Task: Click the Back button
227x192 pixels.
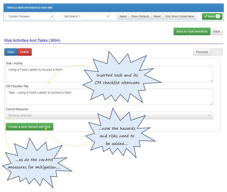Action: 217,31
